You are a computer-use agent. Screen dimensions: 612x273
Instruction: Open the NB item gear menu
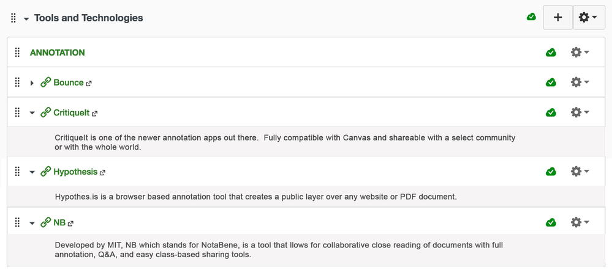pyautogui.click(x=580, y=223)
